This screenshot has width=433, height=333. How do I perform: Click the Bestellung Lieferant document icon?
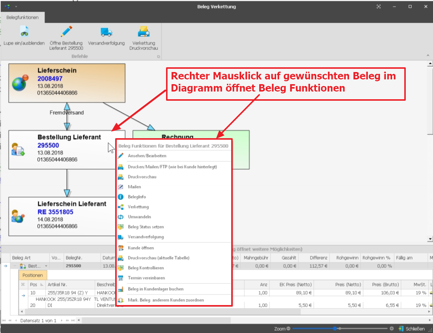[x=18, y=149]
